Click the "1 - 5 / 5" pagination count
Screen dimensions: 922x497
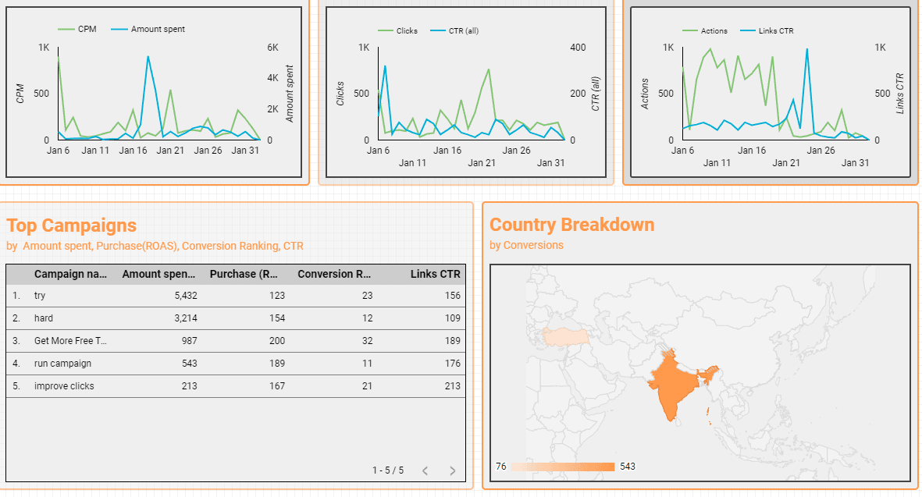click(x=388, y=470)
